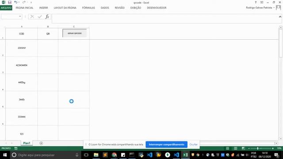Viewport: 283px width, 159px height.
Task: Open the EXIBIÇÃO tab
Action: pyautogui.click(x=136, y=8)
